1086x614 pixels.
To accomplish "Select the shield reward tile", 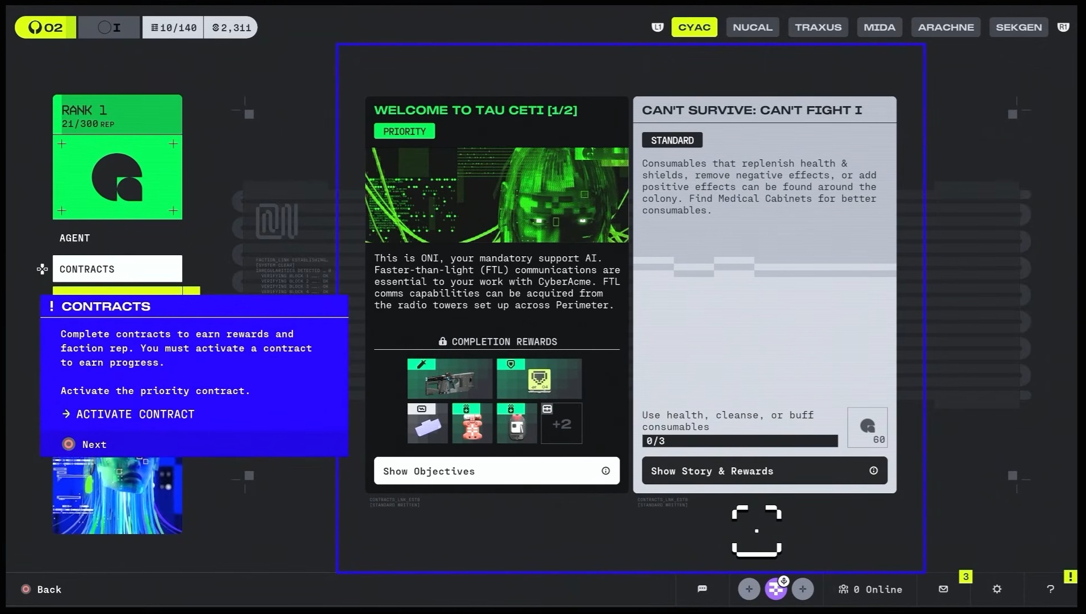I will pyautogui.click(x=539, y=378).
